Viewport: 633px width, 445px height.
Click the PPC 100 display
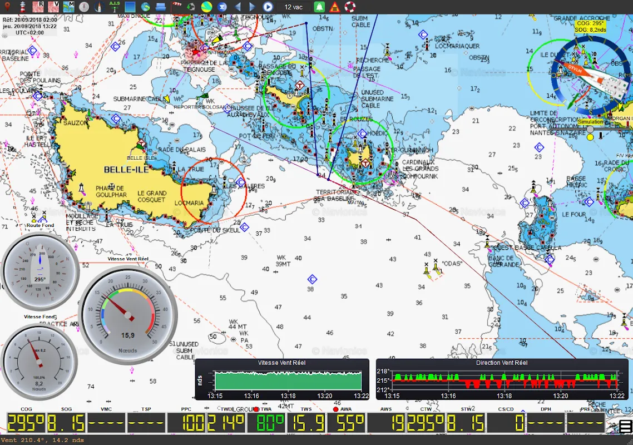click(186, 423)
